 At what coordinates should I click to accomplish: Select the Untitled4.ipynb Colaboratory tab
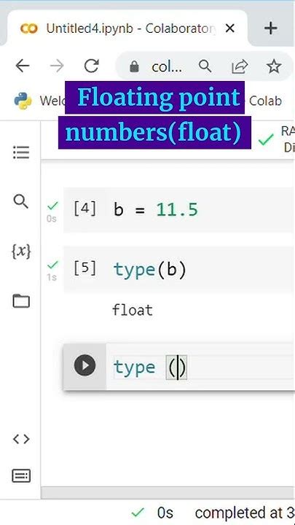click(x=127, y=28)
